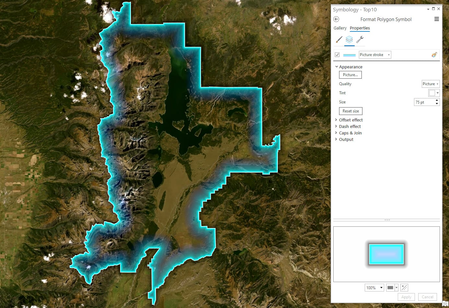Click the picture stroke layer thumbnail

(x=349, y=55)
